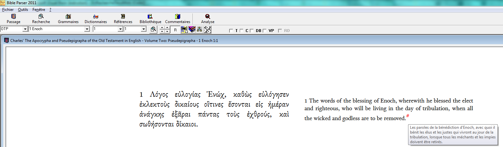Open the Dictionnaires tool
The height and width of the screenshot is (147, 503).
coord(96,19)
